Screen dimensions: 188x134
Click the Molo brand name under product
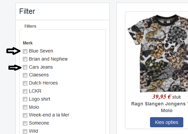(x=166, y=110)
